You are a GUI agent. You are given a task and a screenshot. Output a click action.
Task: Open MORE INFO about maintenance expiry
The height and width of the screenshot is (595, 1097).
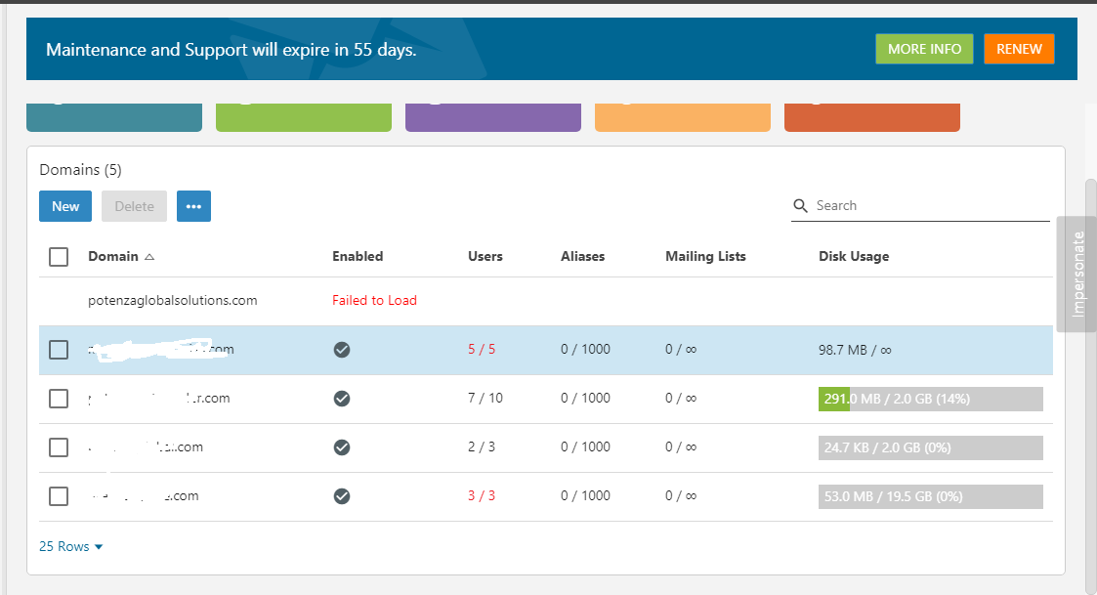click(x=924, y=49)
